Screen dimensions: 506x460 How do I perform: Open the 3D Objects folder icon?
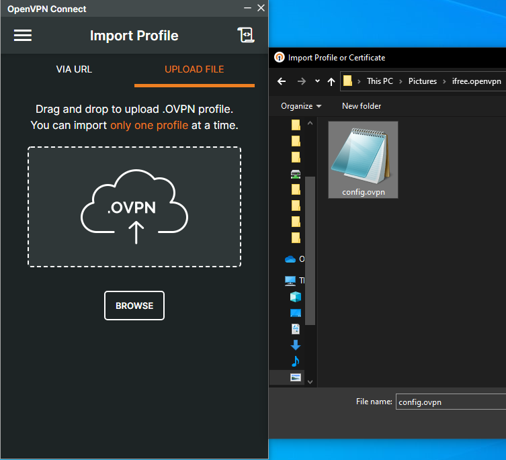296,297
